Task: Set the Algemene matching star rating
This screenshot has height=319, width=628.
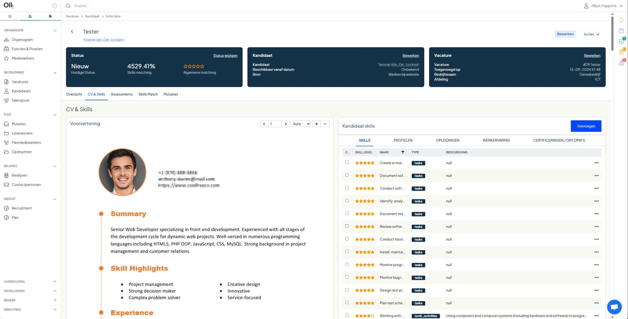Action: point(194,66)
